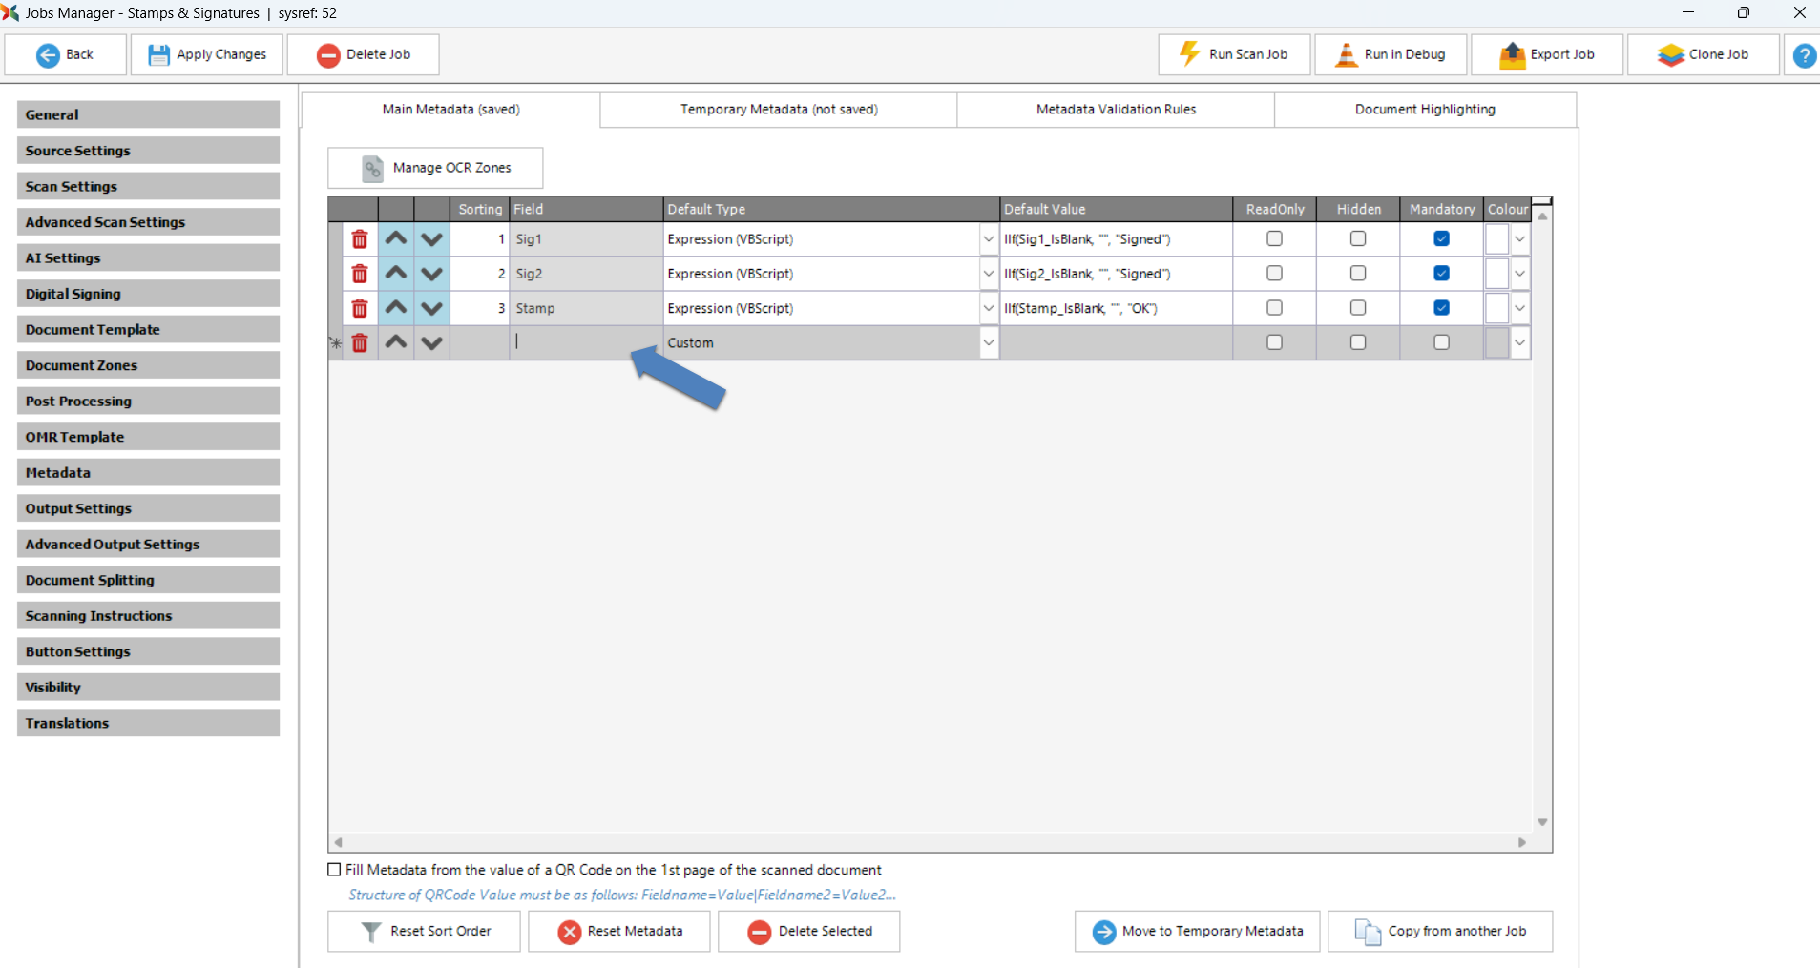
Task: Click the Colour swatch for Stamp row
Action: (1496, 308)
